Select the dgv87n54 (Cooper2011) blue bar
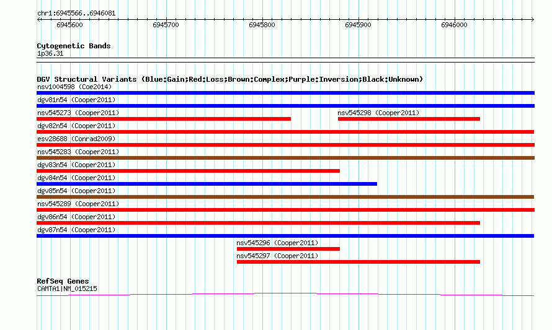The image size is (552, 330). [x=285, y=236]
